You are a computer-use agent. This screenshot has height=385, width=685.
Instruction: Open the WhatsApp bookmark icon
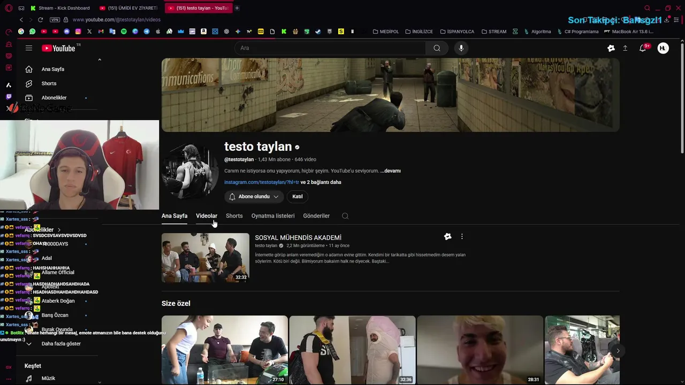[32, 32]
